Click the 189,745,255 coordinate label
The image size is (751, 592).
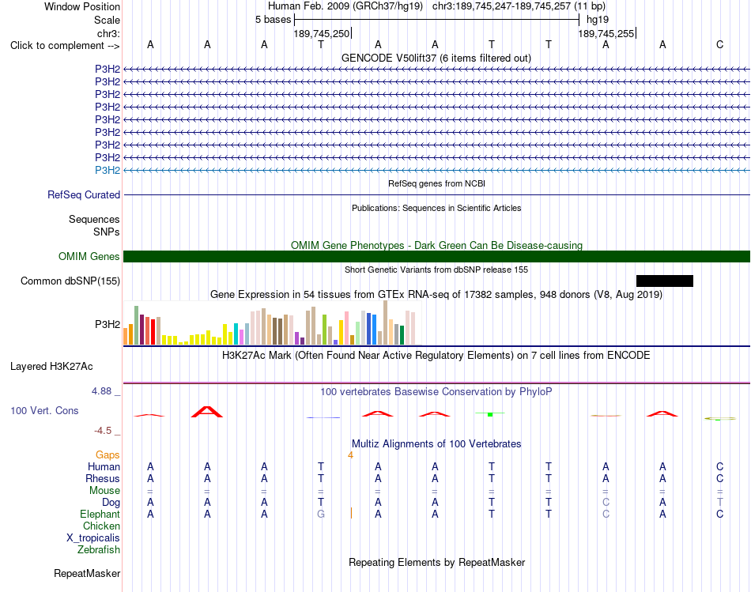point(606,33)
